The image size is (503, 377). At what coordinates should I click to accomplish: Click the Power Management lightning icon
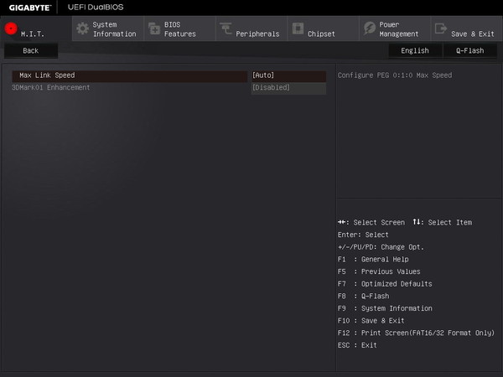click(x=370, y=28)
